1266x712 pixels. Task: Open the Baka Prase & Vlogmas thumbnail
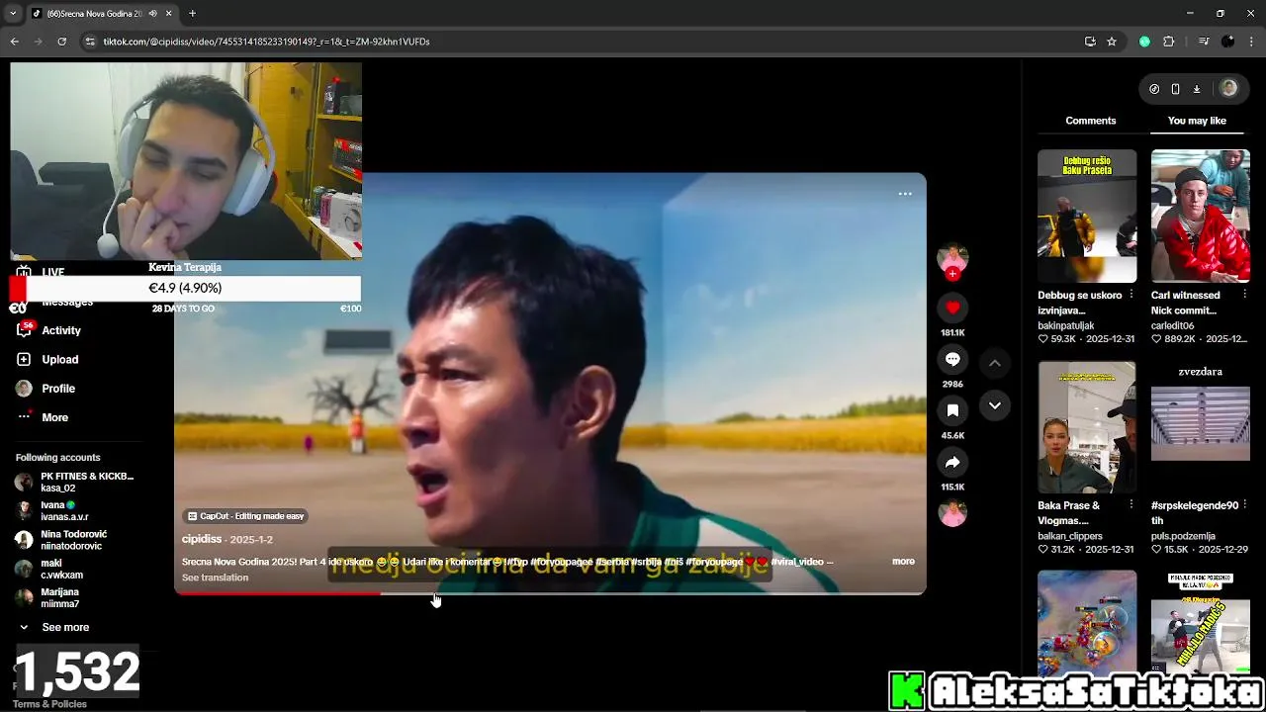[x=1087, y=427]
